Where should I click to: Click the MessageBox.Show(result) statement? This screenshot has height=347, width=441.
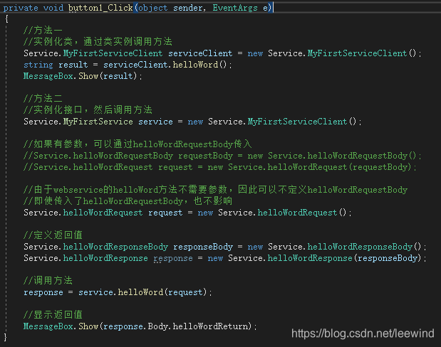(x=83, y=76)
